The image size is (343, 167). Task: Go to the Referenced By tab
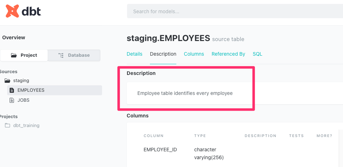click(x=228, y=54)
